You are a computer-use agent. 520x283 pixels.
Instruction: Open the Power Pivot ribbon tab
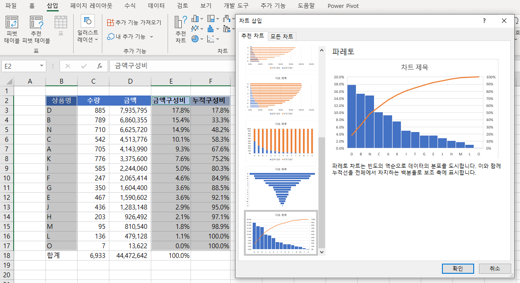pos(343,6)
